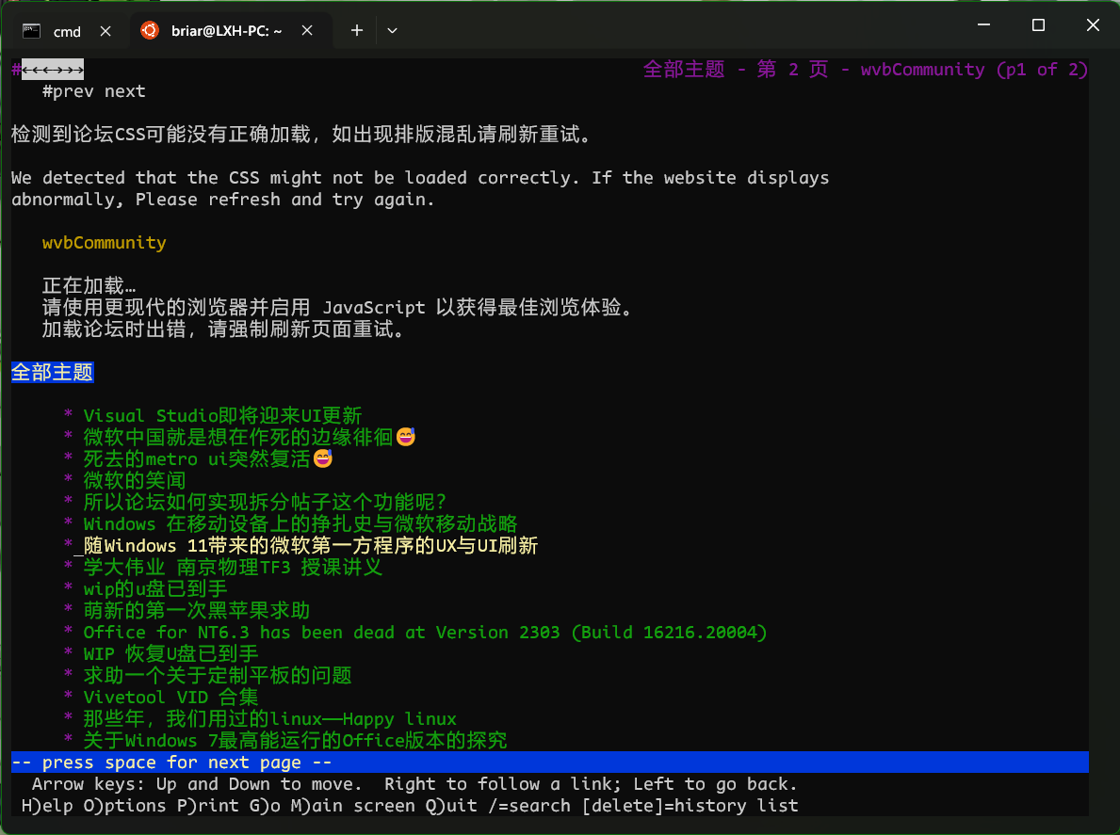
Task: Click the '#prev next' navigation text
Action: 93,91
